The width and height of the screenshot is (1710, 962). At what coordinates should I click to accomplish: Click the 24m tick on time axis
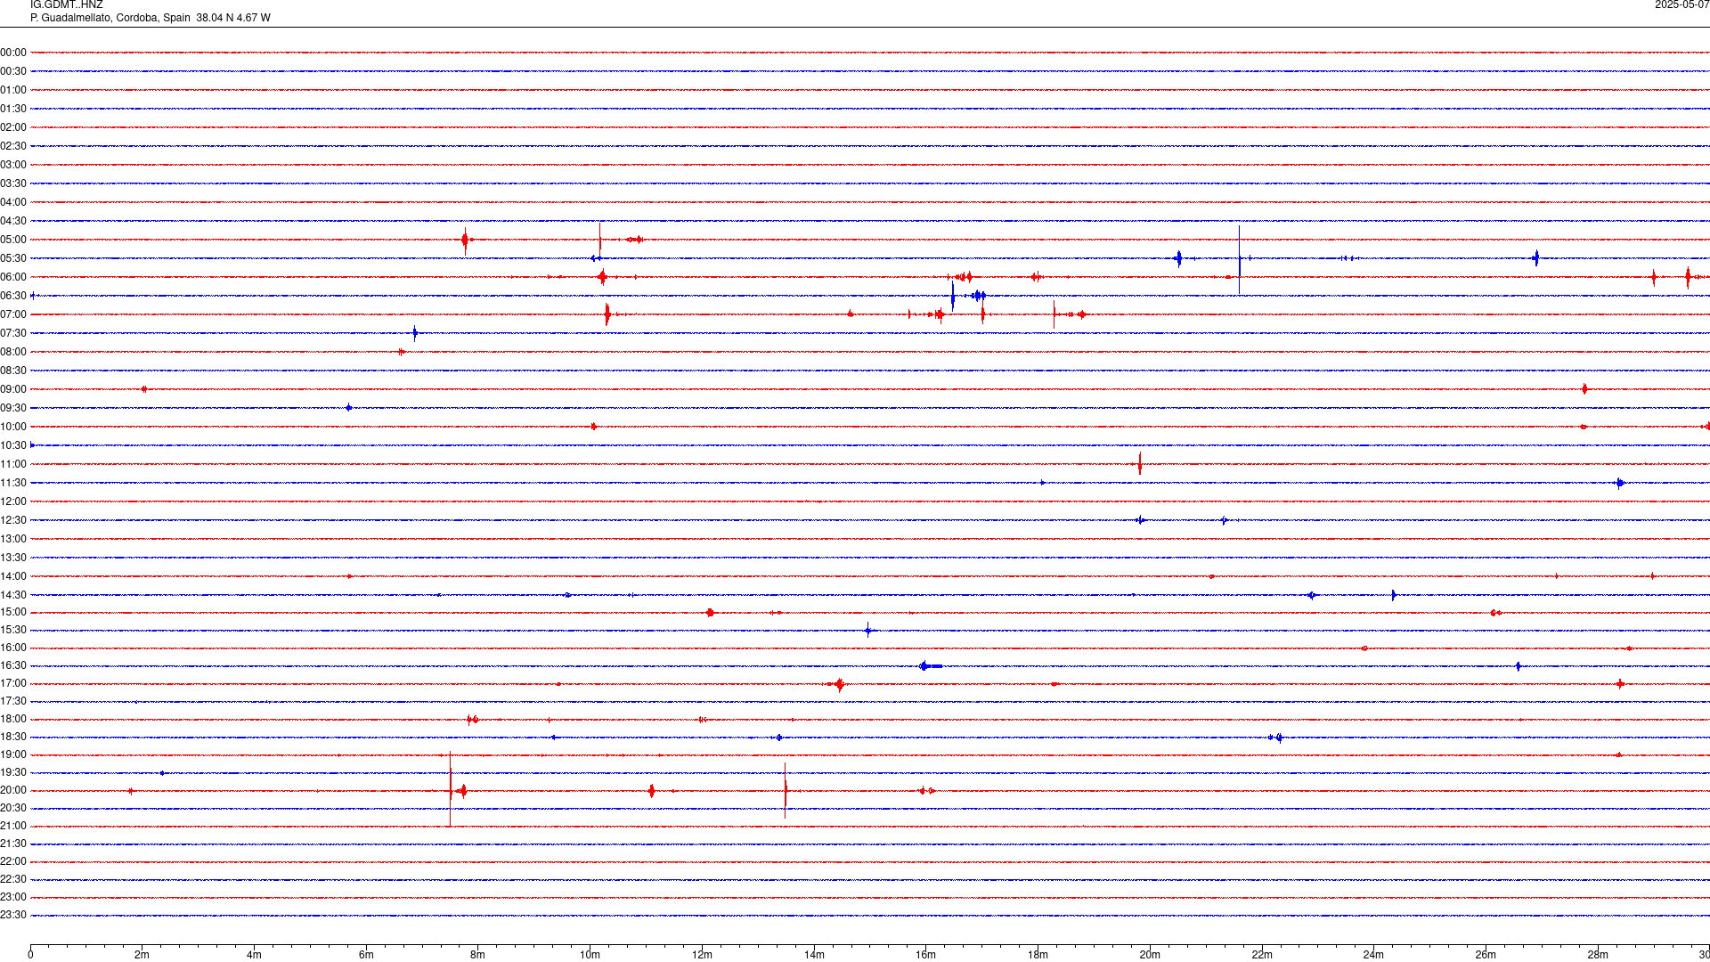(x=1373, y=955)
